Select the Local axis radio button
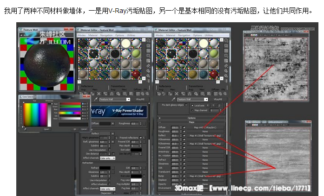The width and height of the screenshot is (324, 196). click(192, 105)
